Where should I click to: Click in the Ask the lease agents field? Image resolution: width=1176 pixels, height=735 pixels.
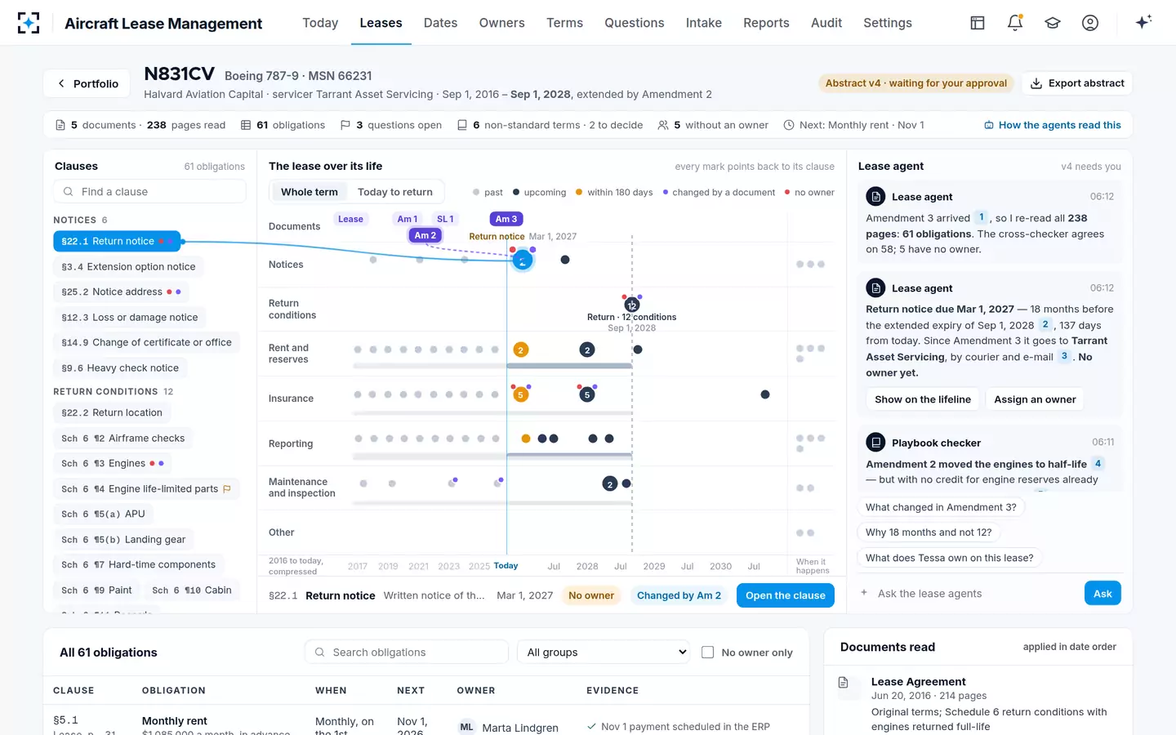click(972, 594)
